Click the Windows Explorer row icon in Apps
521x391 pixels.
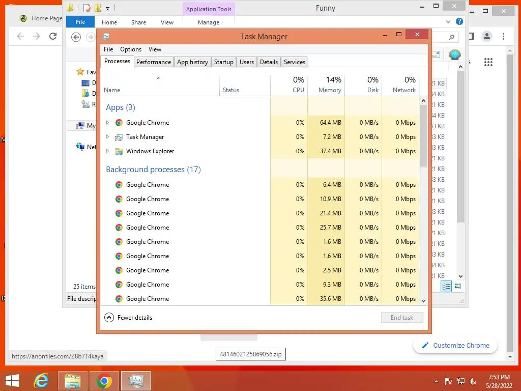coord(119,151)
